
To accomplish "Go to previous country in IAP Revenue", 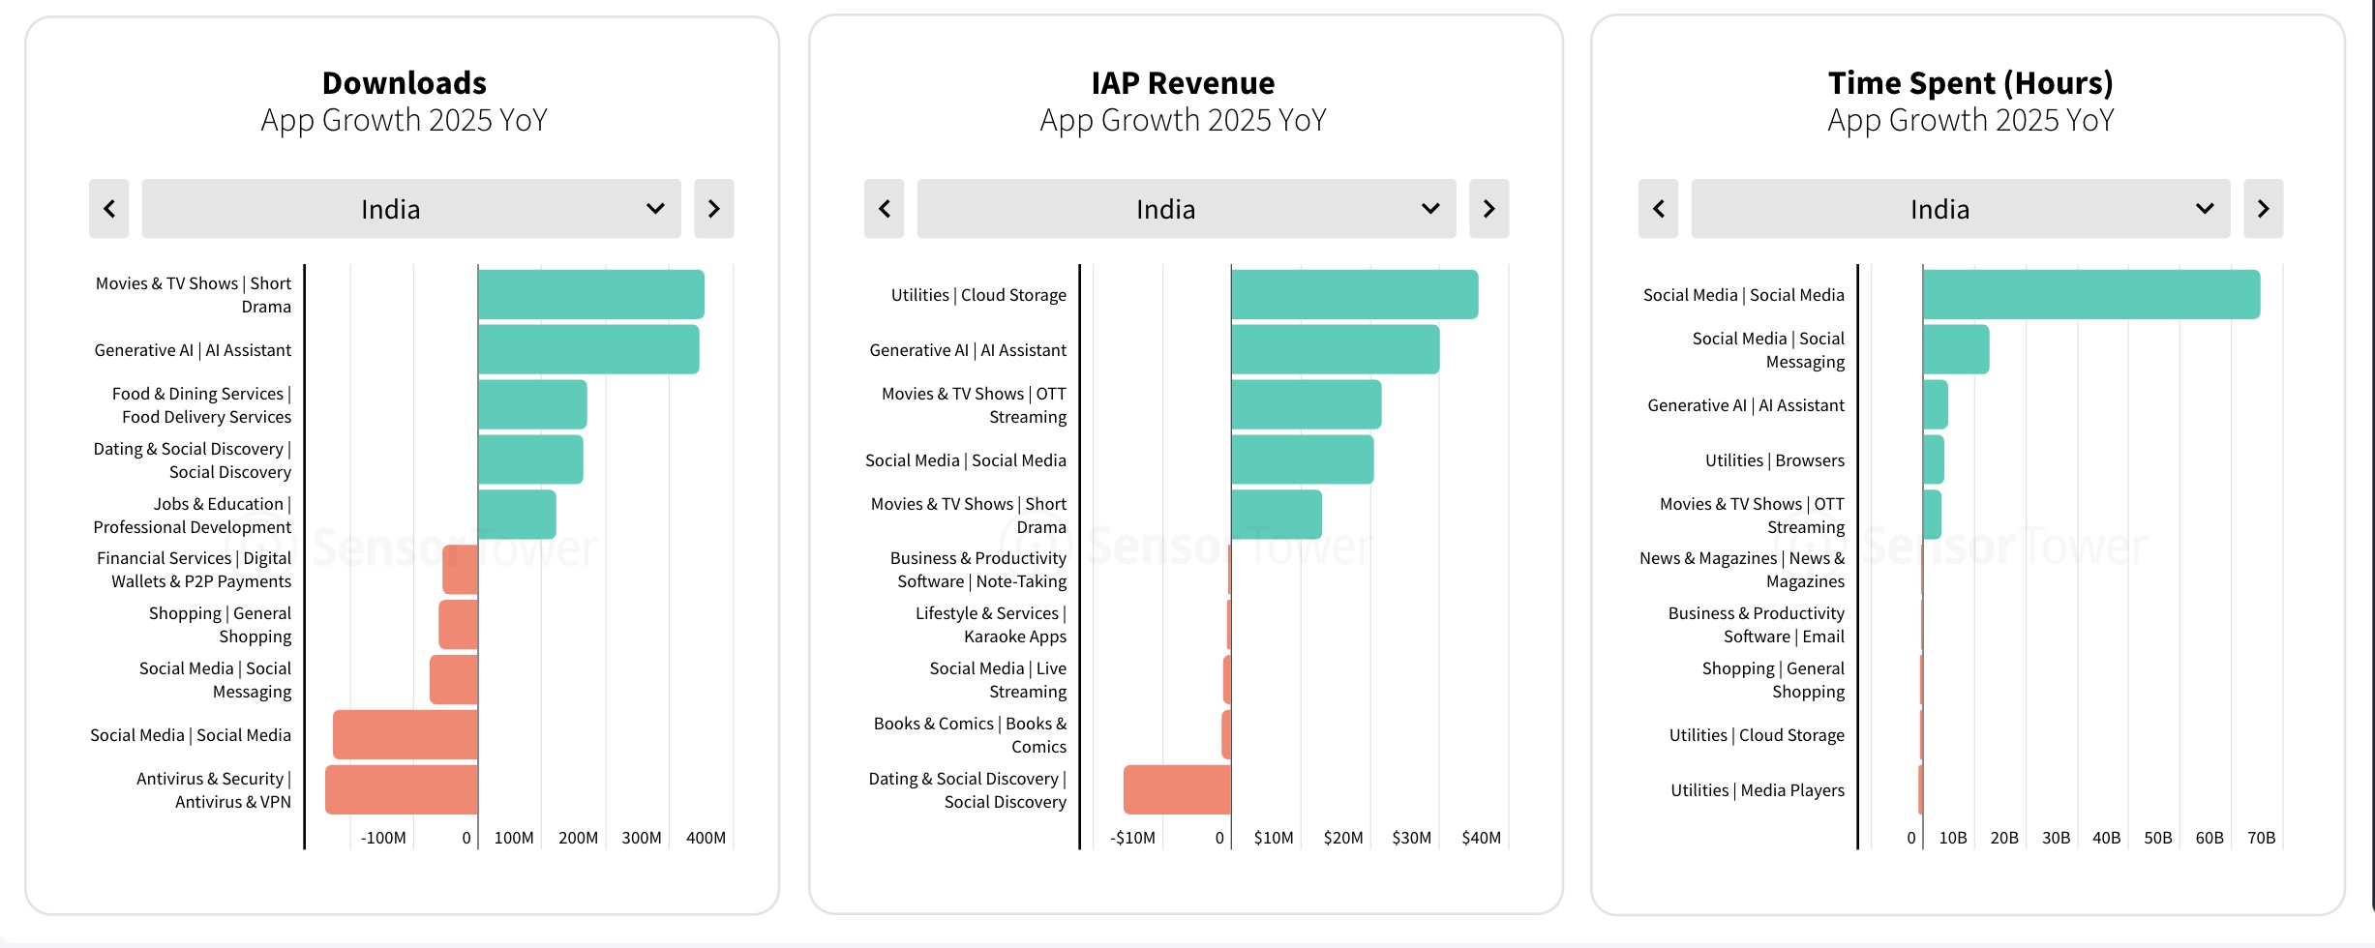I will click(x=884, y=209).
